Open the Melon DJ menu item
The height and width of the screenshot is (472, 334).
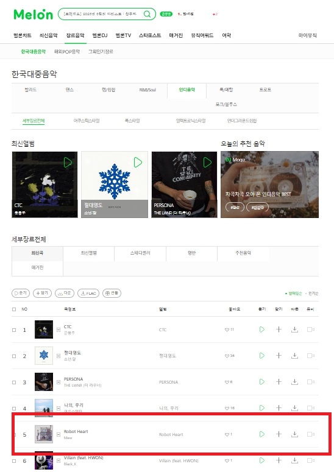point(100,35)
